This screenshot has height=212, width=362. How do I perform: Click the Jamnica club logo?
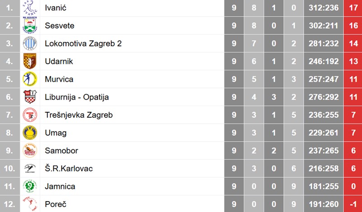[x=30, y=186]
